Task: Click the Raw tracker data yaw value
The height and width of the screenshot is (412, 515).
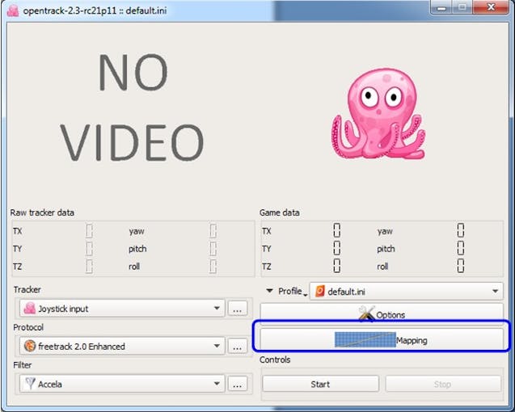Action: pos(213,231)
